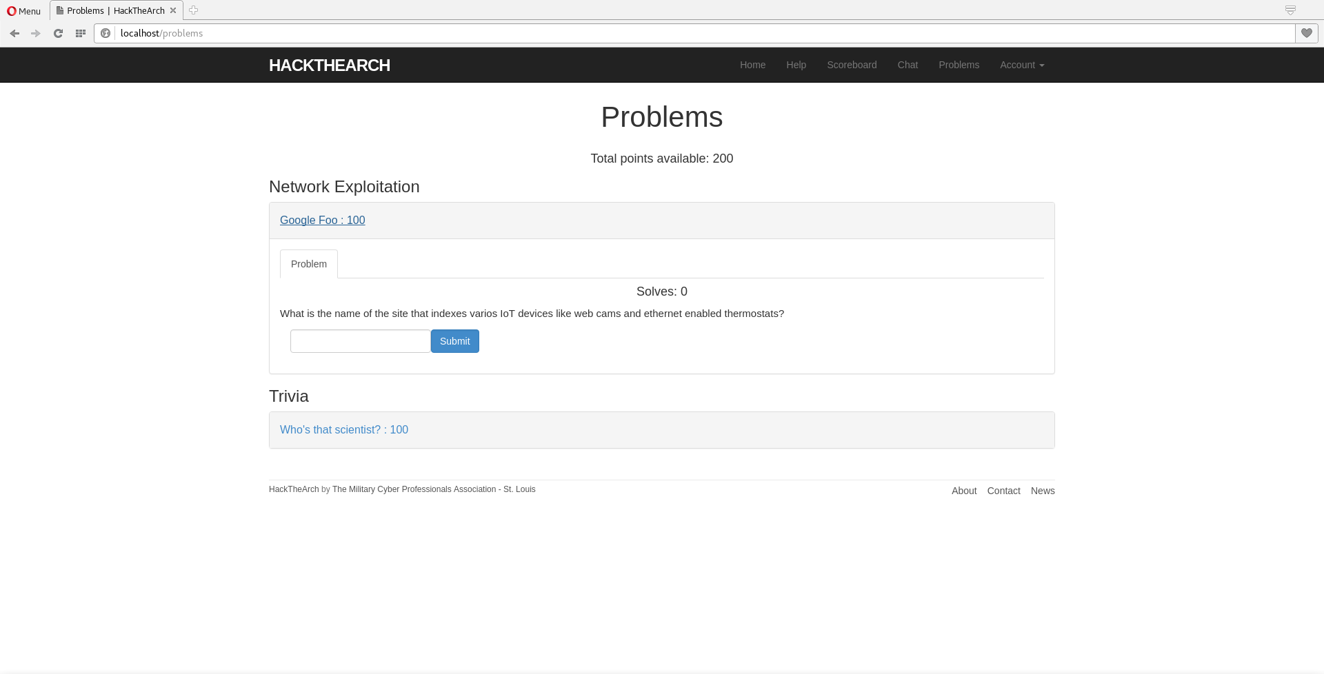Open the News link in footer
This screenshot has width=1324, height=674.
1043,491
